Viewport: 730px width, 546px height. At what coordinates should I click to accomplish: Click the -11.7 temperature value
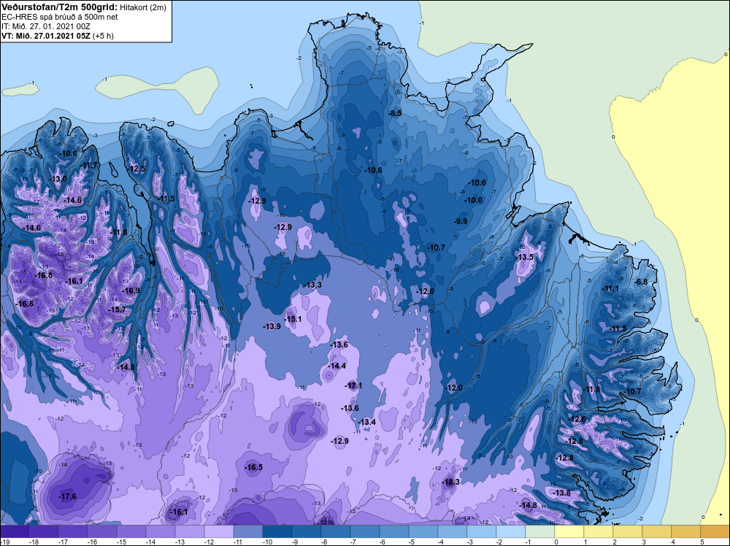point(89,165)
